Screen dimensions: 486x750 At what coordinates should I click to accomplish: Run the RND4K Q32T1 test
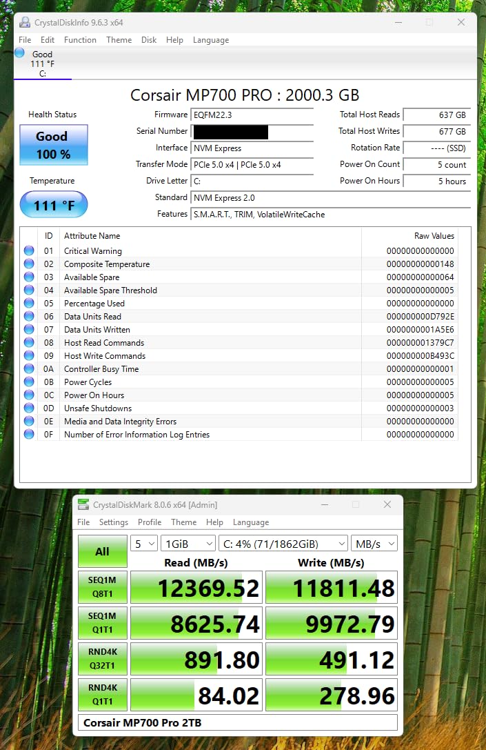[x=103, y=659]
